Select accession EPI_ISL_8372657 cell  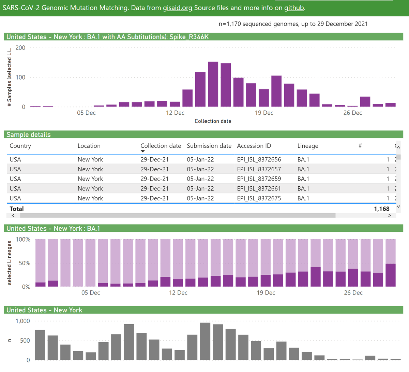259,169
